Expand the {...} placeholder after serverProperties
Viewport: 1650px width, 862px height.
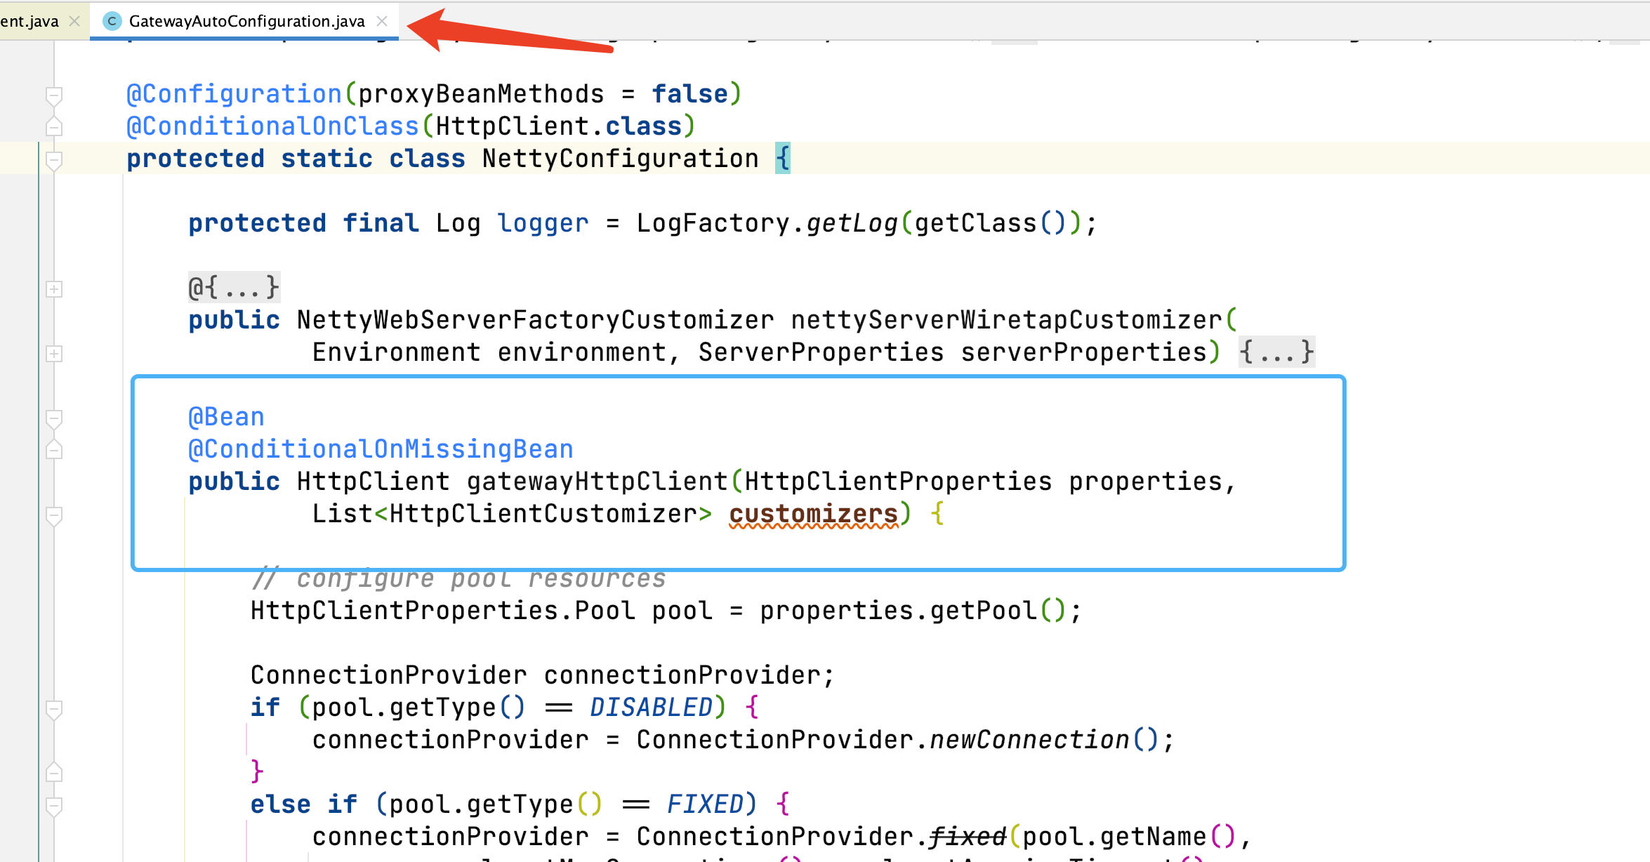[1276, 352]
